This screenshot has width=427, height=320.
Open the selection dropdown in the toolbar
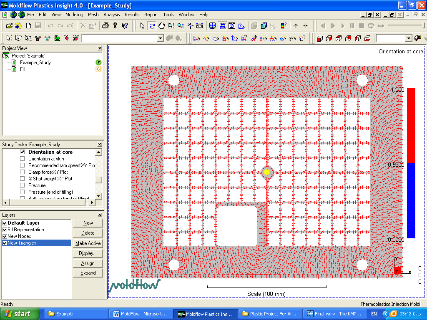[x=160, y=38]
